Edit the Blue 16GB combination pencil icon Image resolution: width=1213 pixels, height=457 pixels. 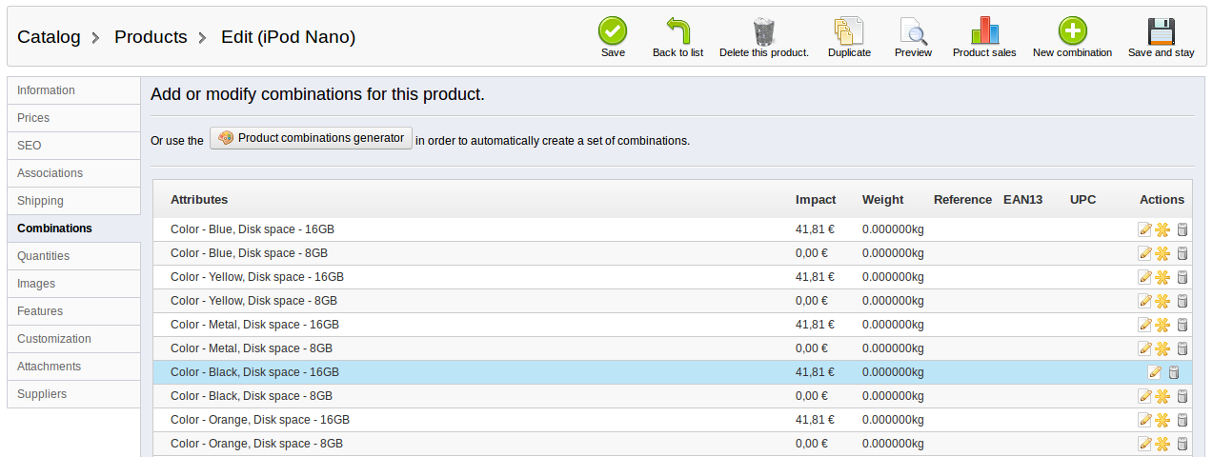click(1144, 229)
